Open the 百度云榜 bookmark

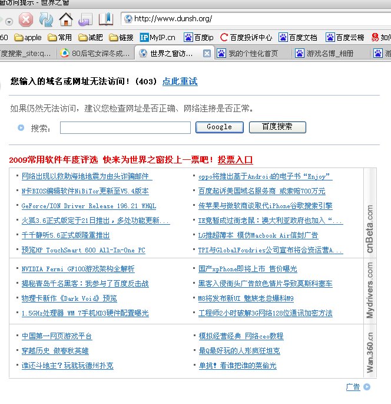(345, 38)
